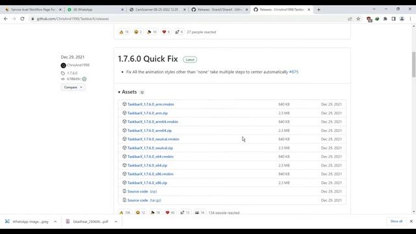This screenshot has width=416, height=234.
Task: Click the file icon beside Source code (zip)
Action: (124, 191)
